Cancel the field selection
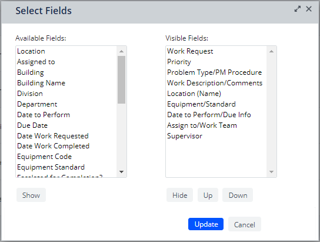320x242 pixels. pyautogui.click(x=245, y=224)
